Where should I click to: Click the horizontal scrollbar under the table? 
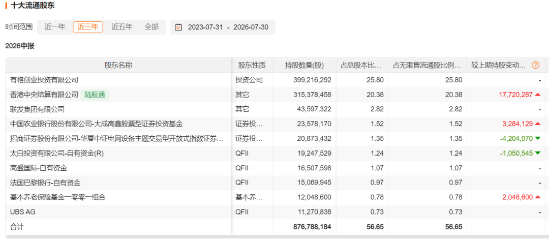[x=275, y=237]
